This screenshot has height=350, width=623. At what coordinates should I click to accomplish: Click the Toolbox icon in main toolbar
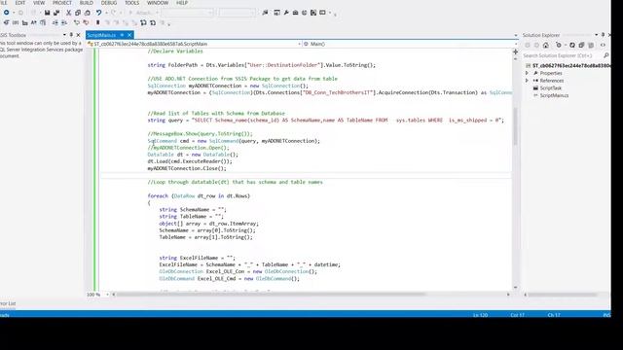point(295,13)
